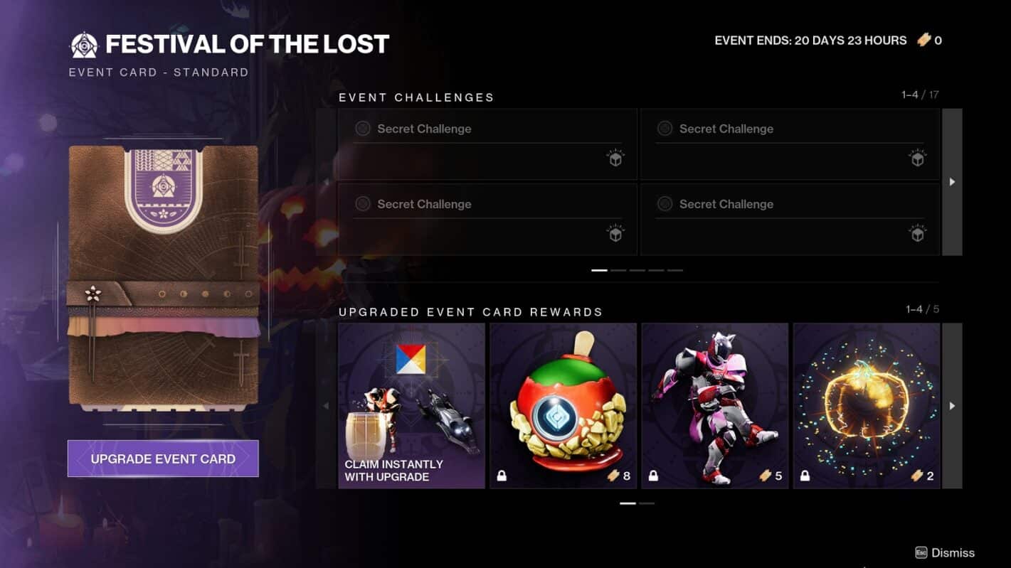This screenshot has width=1011, height=568.
Task: Show next page of event challenges
Action: [952, 182]
